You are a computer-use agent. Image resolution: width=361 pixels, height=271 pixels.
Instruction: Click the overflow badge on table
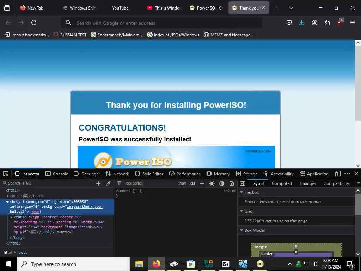tap(64, 232)
